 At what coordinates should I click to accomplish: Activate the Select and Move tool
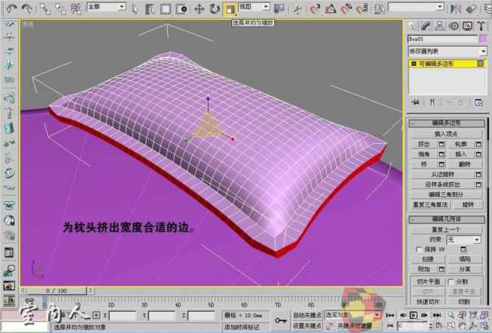pos(200,9)
